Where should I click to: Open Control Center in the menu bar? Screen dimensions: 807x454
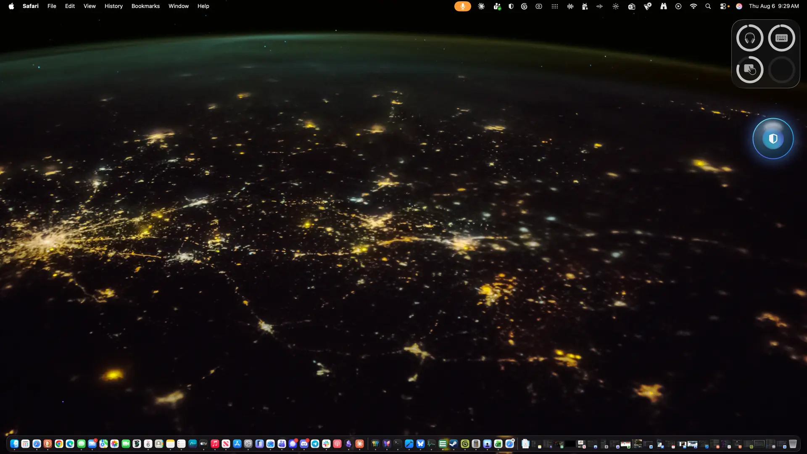724,6
